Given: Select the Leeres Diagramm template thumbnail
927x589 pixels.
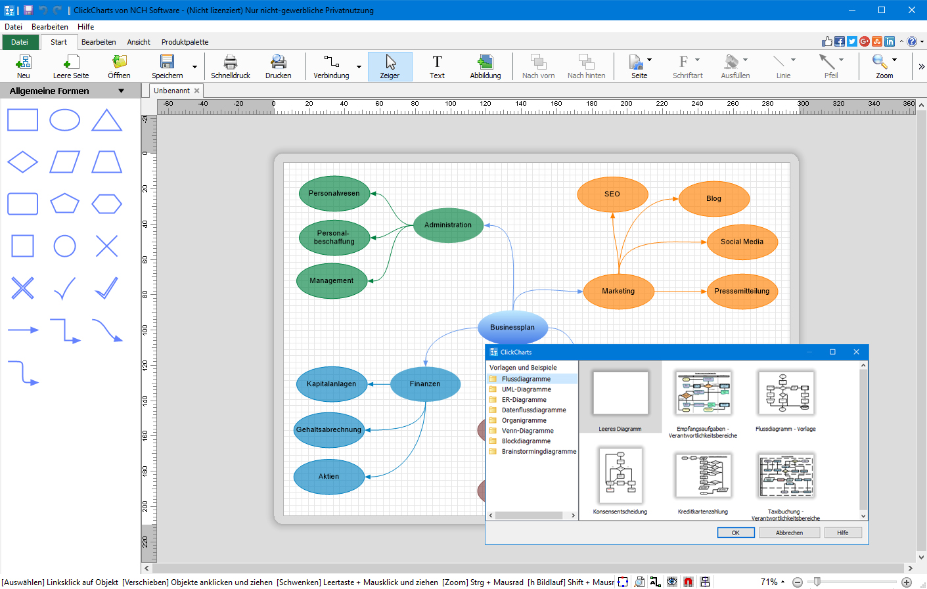Looking at the screenshot, I should coord(620,397).
